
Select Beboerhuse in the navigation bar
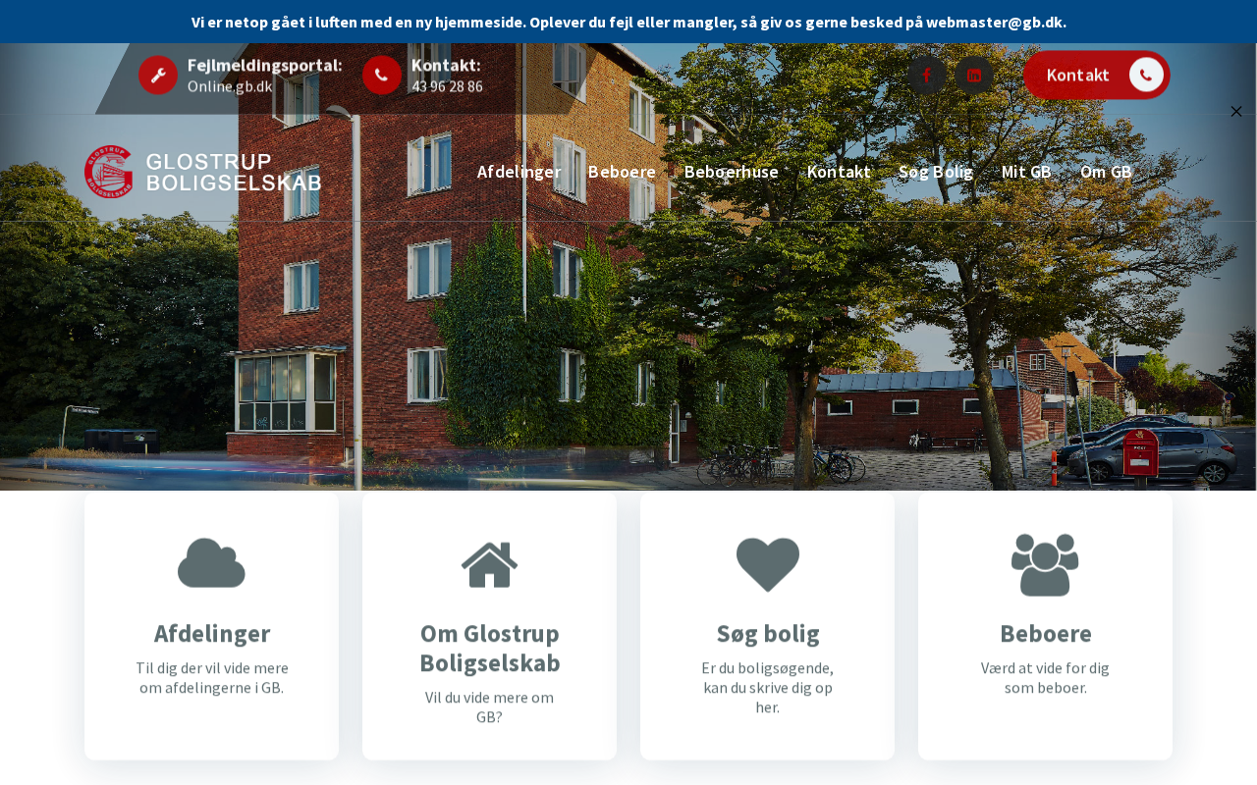[x=732, y=172]
